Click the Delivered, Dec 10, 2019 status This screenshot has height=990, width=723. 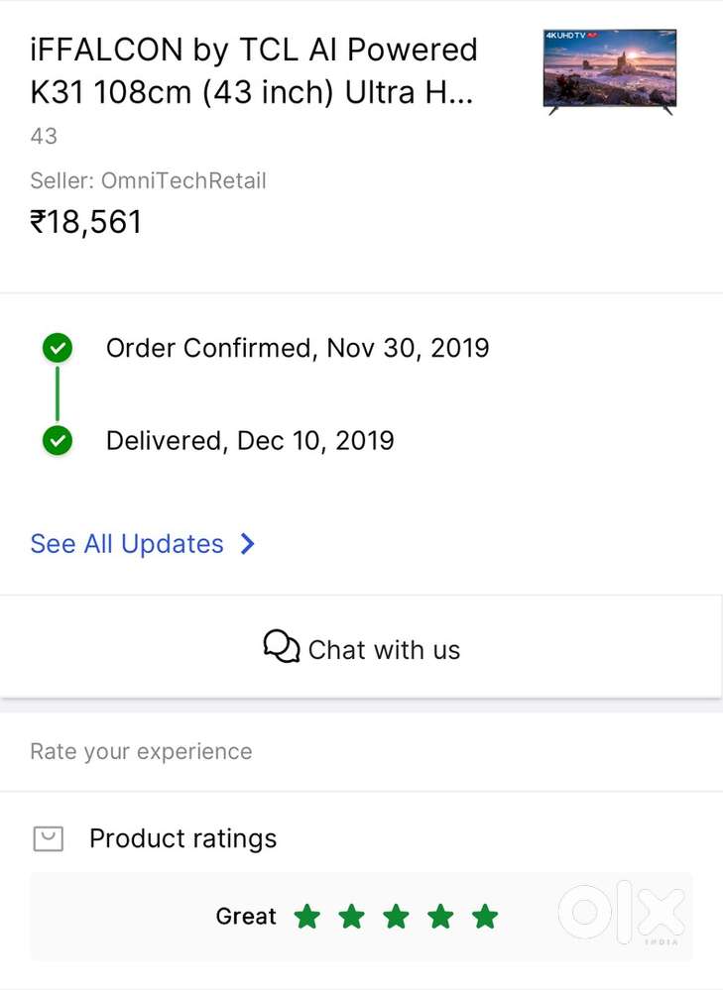(x=250, y=440)
